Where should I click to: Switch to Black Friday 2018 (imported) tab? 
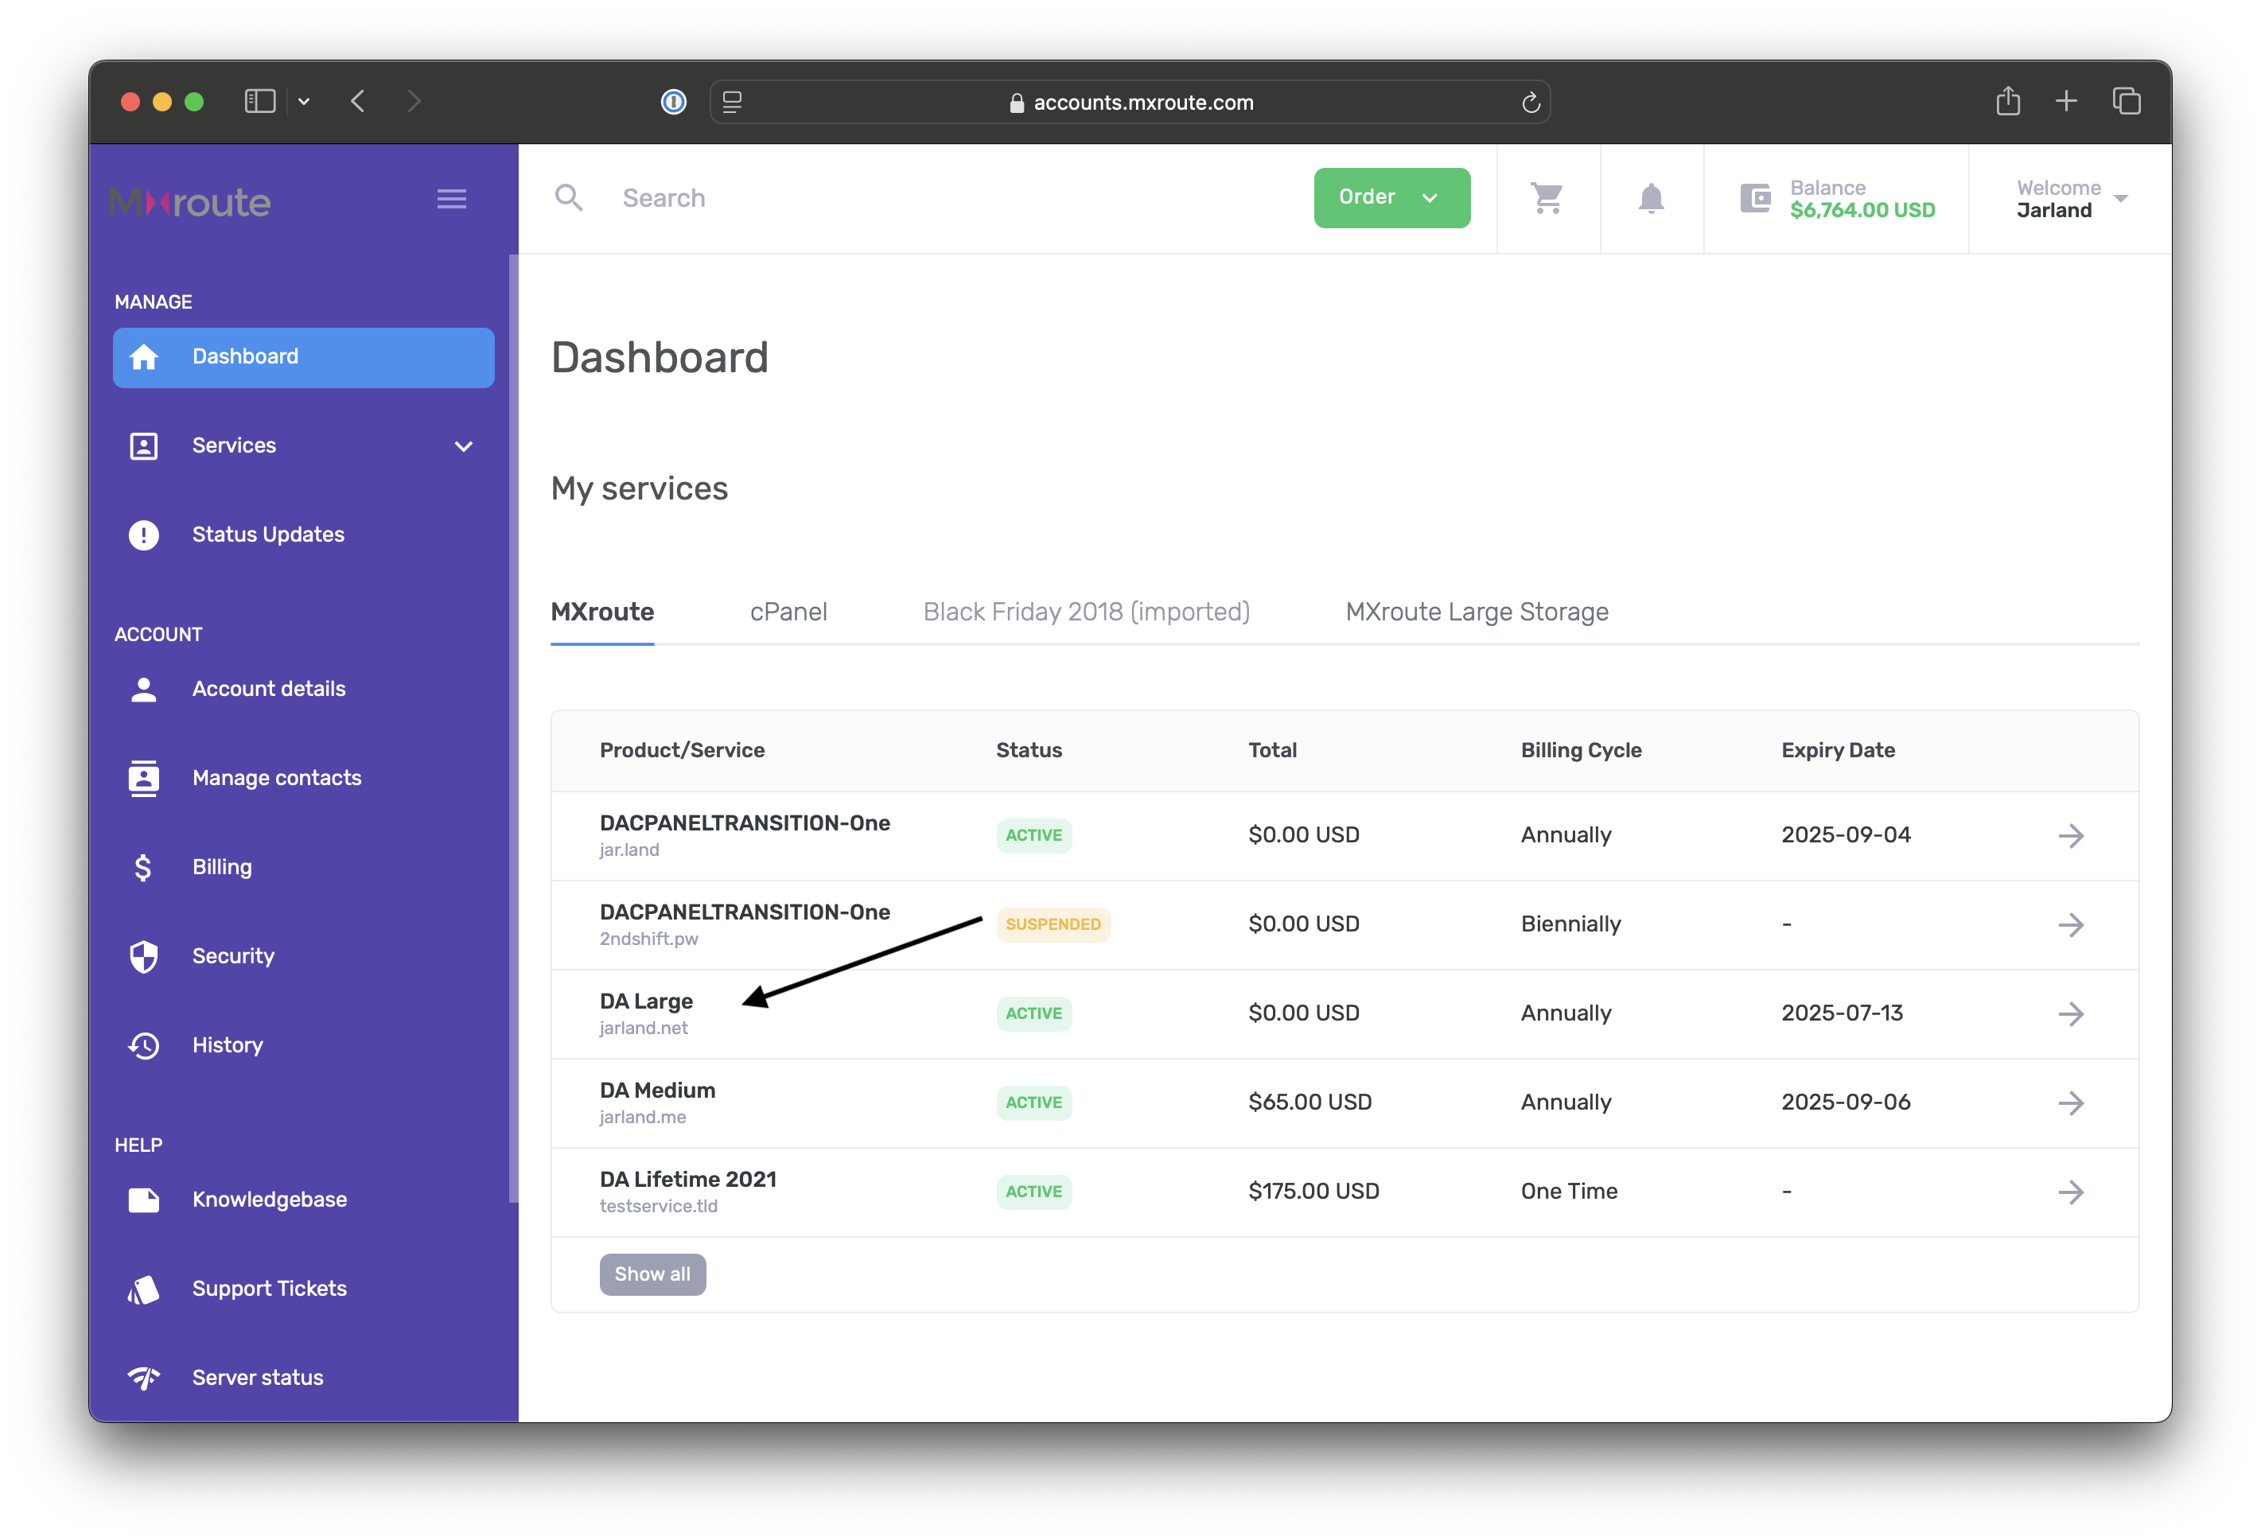(1086, 612)
